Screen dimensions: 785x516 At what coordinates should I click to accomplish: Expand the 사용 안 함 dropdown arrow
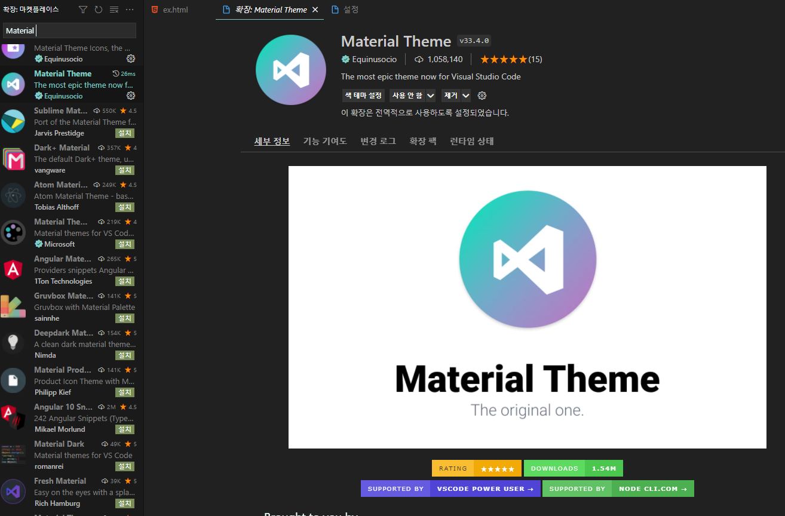pyautogui.click(x=431, y=96)
